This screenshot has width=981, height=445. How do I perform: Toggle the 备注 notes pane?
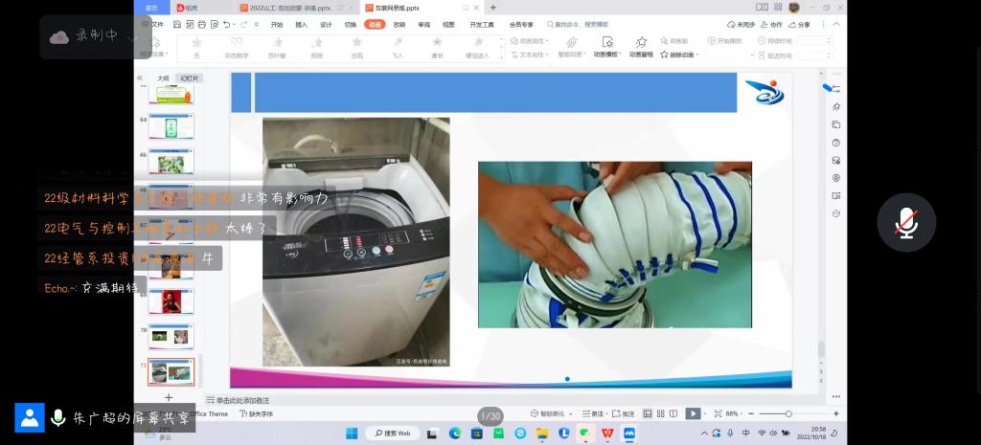(x=593, y=413)
